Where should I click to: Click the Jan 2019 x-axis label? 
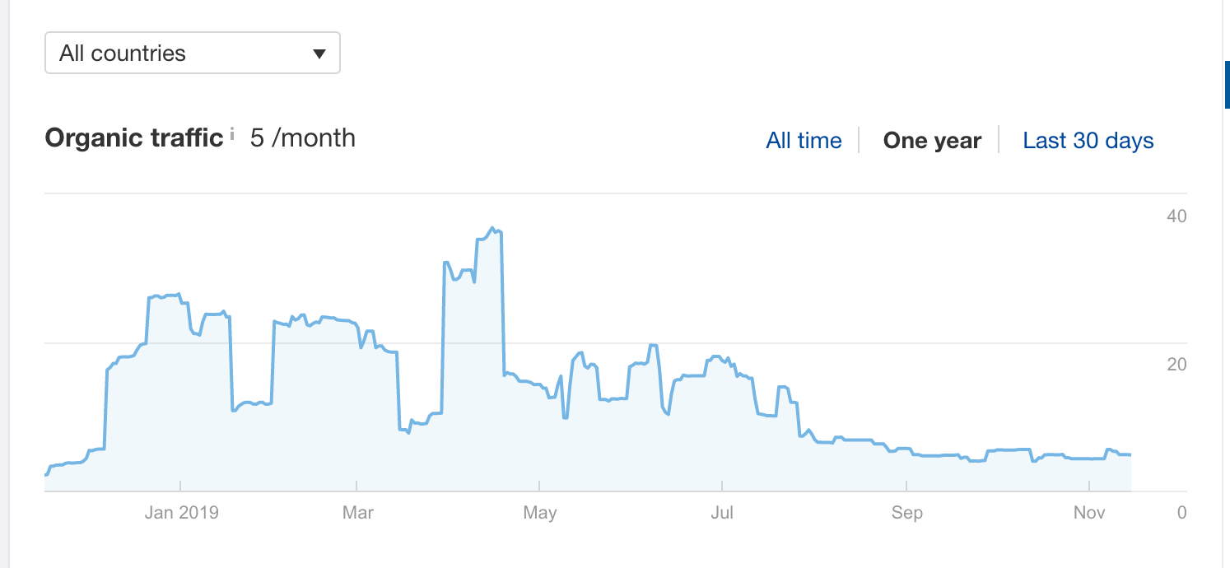181,513
